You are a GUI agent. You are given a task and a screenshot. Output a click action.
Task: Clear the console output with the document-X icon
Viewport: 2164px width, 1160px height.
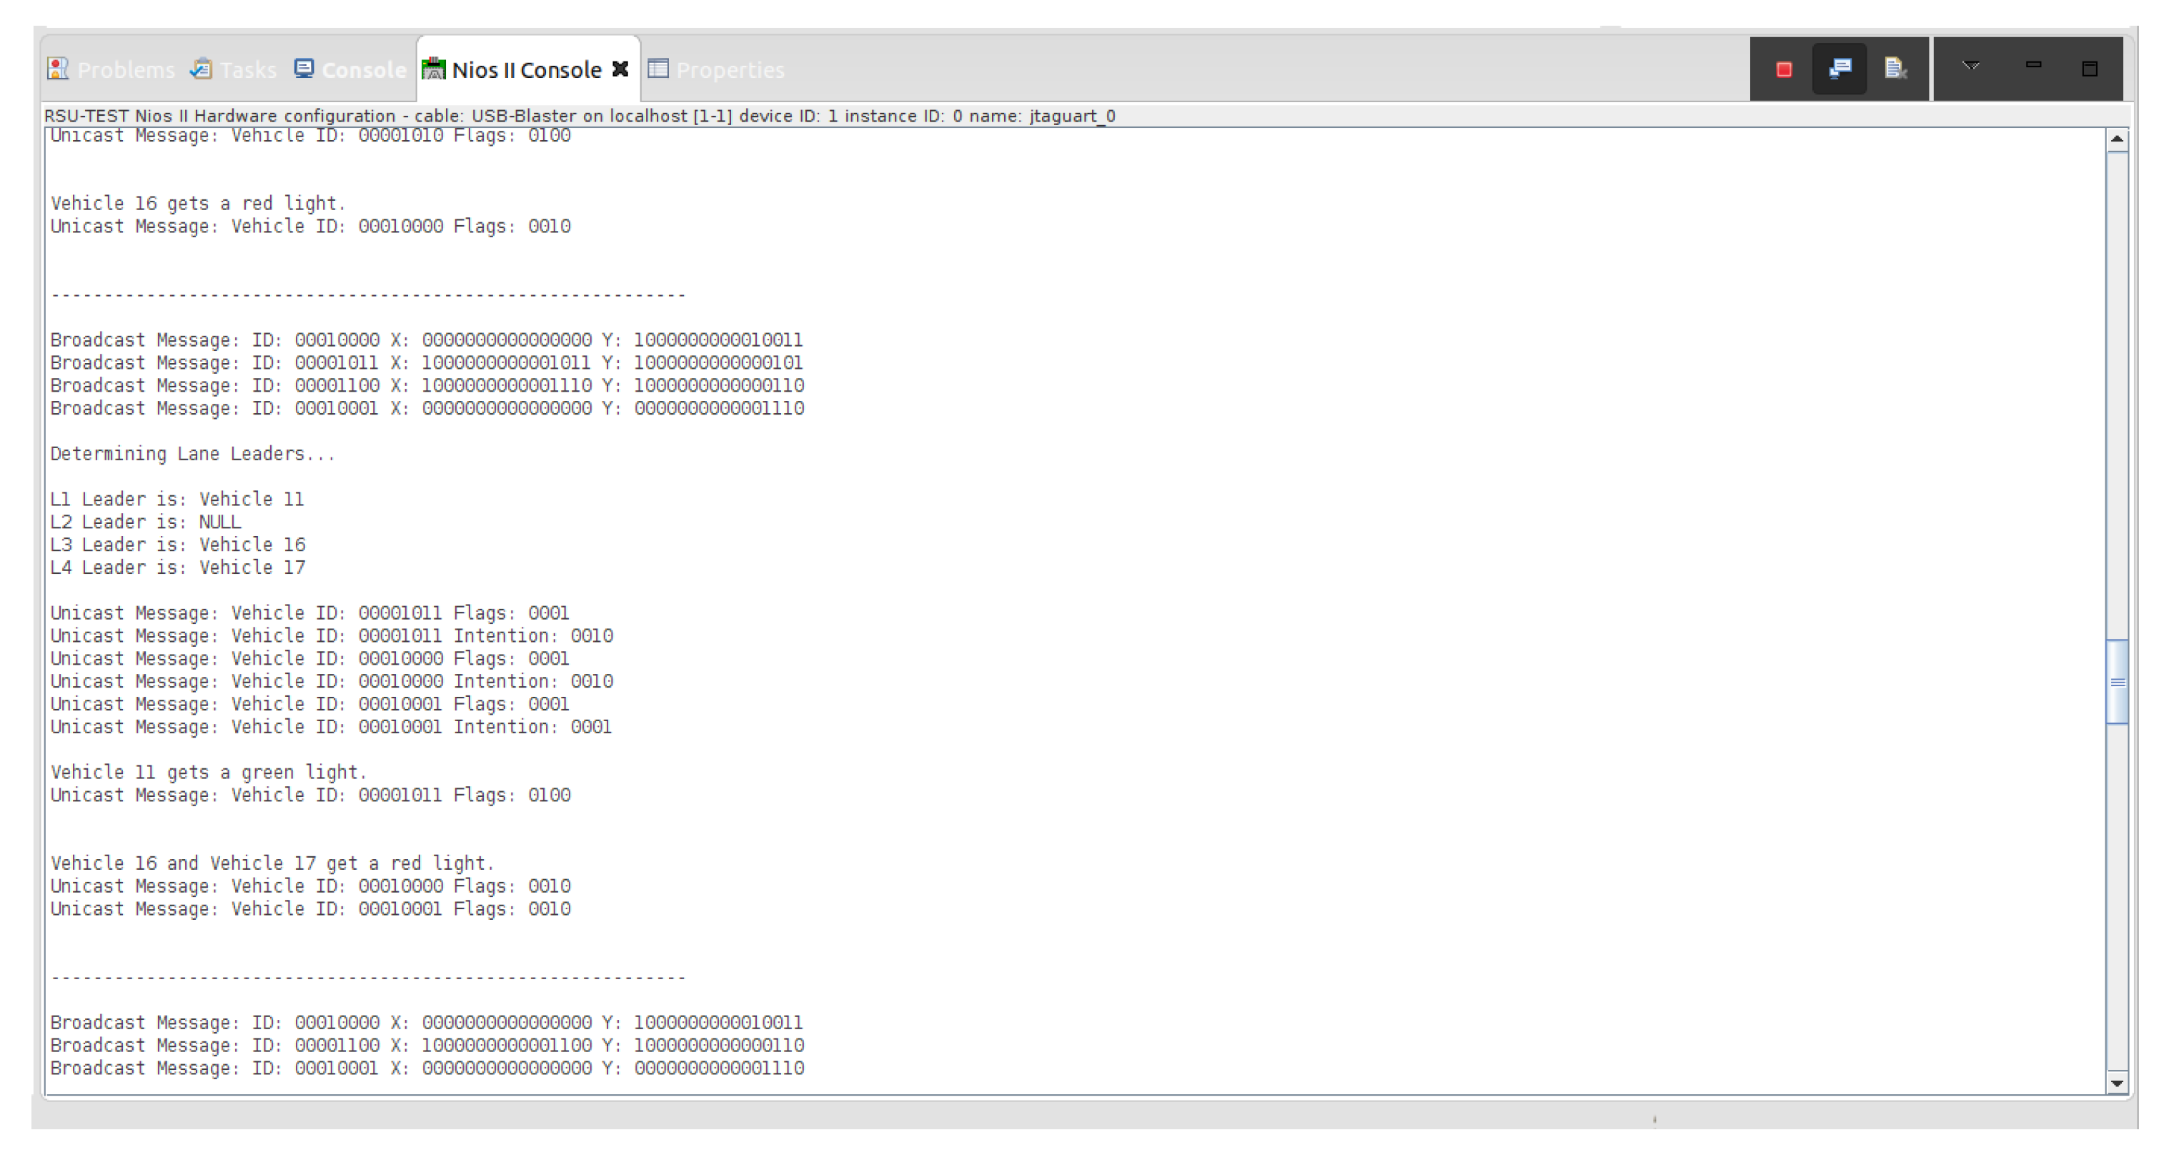(1895, 69)
